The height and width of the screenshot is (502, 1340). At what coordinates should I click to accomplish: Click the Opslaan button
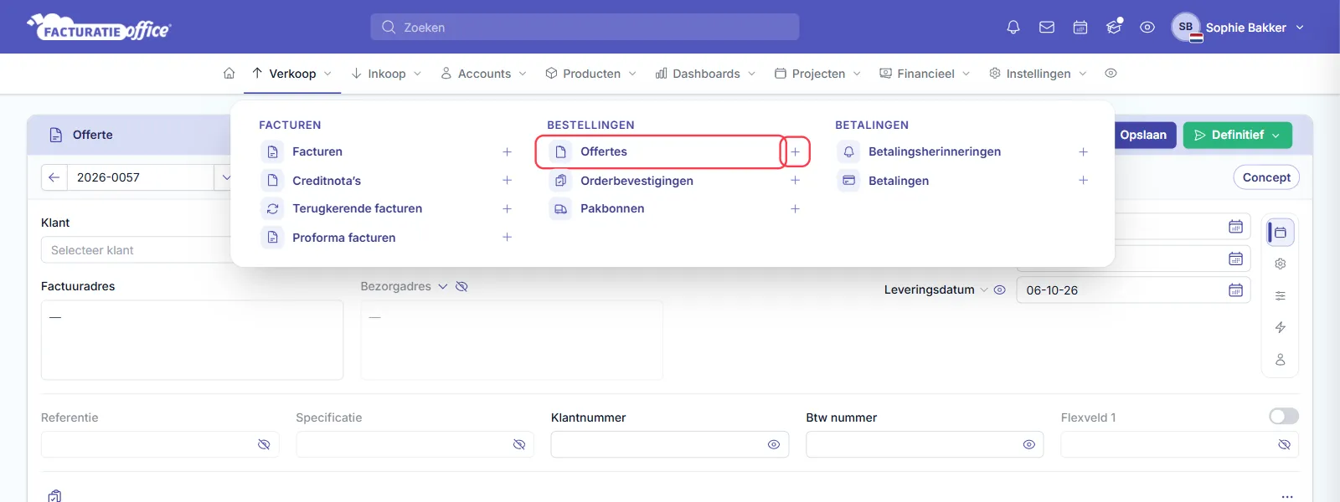pos(1146,135)
